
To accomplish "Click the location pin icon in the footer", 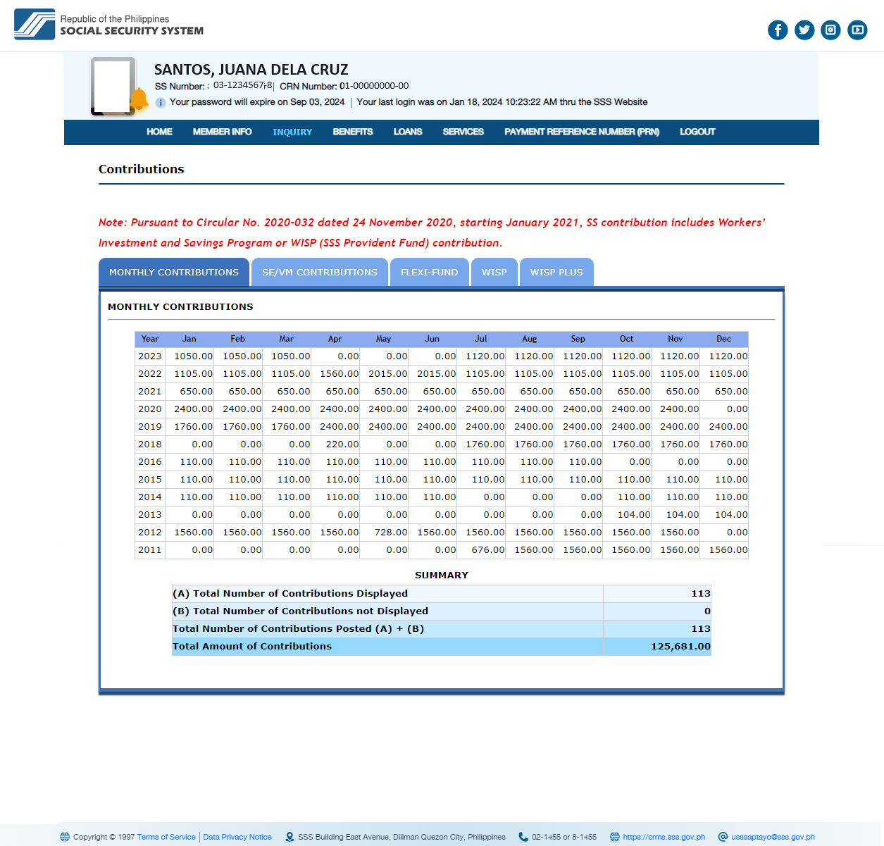I will click(x=290, y=837).
